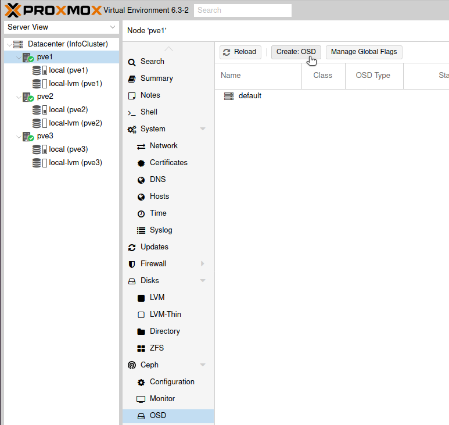Click the drive icon beside Disks
Viewport: 449px width, 425px height.
[x=132, y=281]
